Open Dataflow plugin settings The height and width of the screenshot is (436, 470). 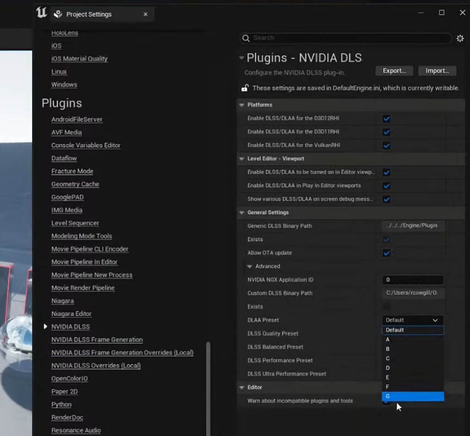pyautogui.click(x=64, y=158)
